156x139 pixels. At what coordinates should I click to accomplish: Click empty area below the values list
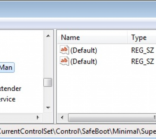[106, 89]
